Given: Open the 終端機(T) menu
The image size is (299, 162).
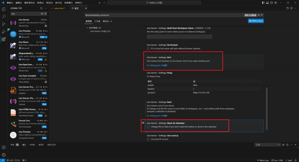Looking at the screenshot, I should pos(68,3).
